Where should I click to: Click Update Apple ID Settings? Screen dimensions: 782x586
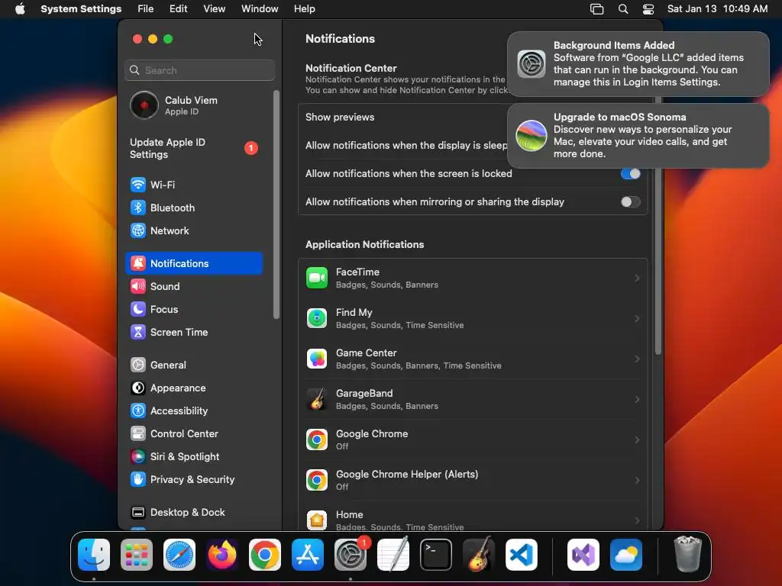[193, 149]
